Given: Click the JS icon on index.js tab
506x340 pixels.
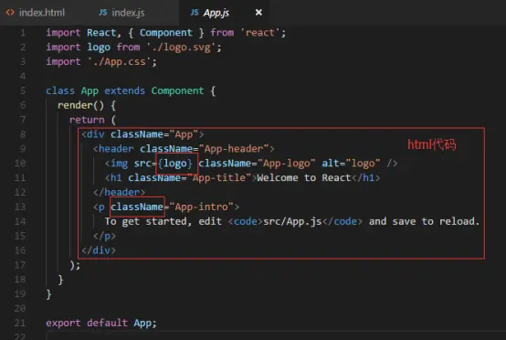Looking at the screenshot, I should pyautogui.click(x=103, y=13).
